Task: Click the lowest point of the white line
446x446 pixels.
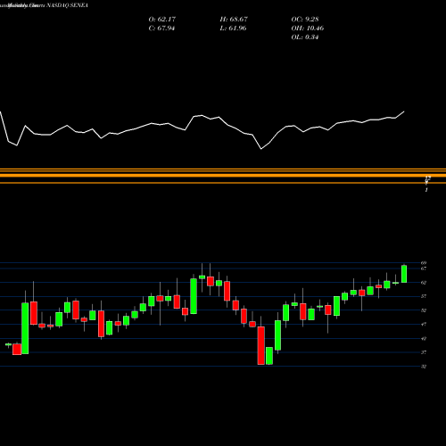Action: [x=261, y=149]
